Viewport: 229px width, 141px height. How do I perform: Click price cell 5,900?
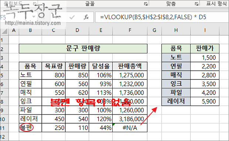pyautogui.click(x=205, y=101)
